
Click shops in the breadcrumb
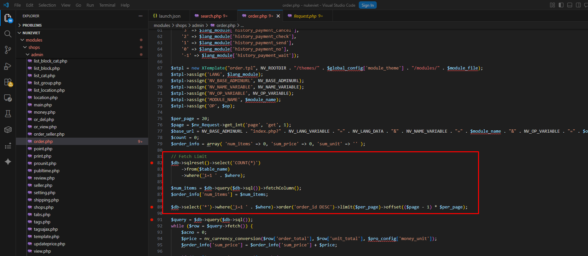point(181,25)
